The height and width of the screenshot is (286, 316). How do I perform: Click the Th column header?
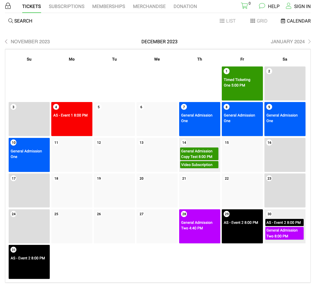point(200,59)
